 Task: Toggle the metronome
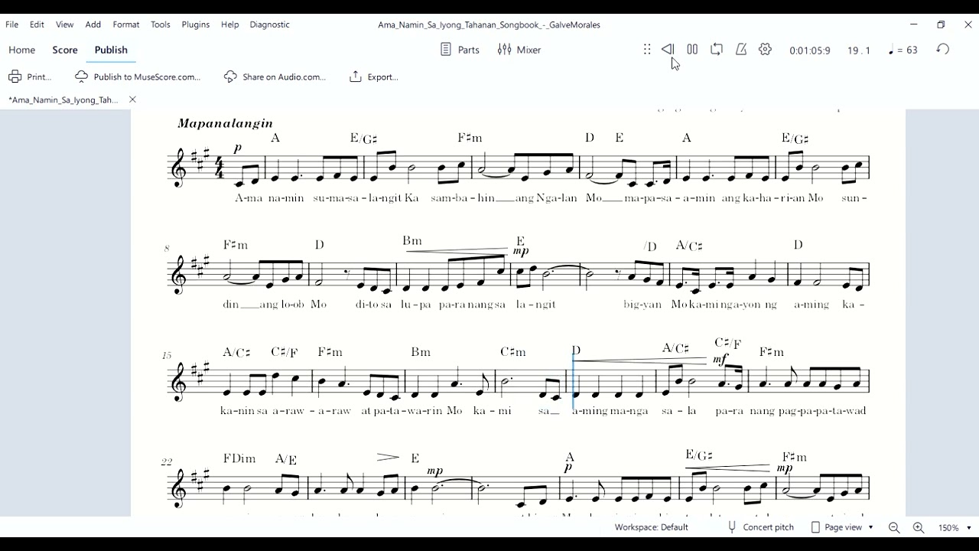point(741,50)
